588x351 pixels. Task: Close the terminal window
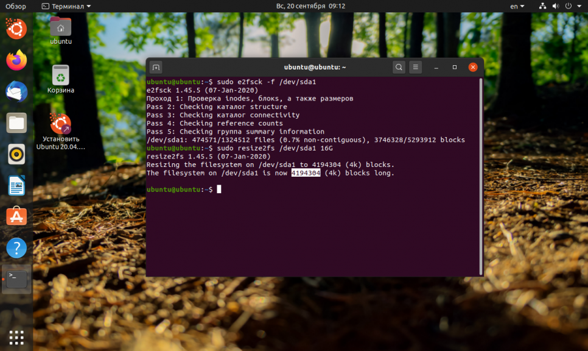(x=473, y=67)
